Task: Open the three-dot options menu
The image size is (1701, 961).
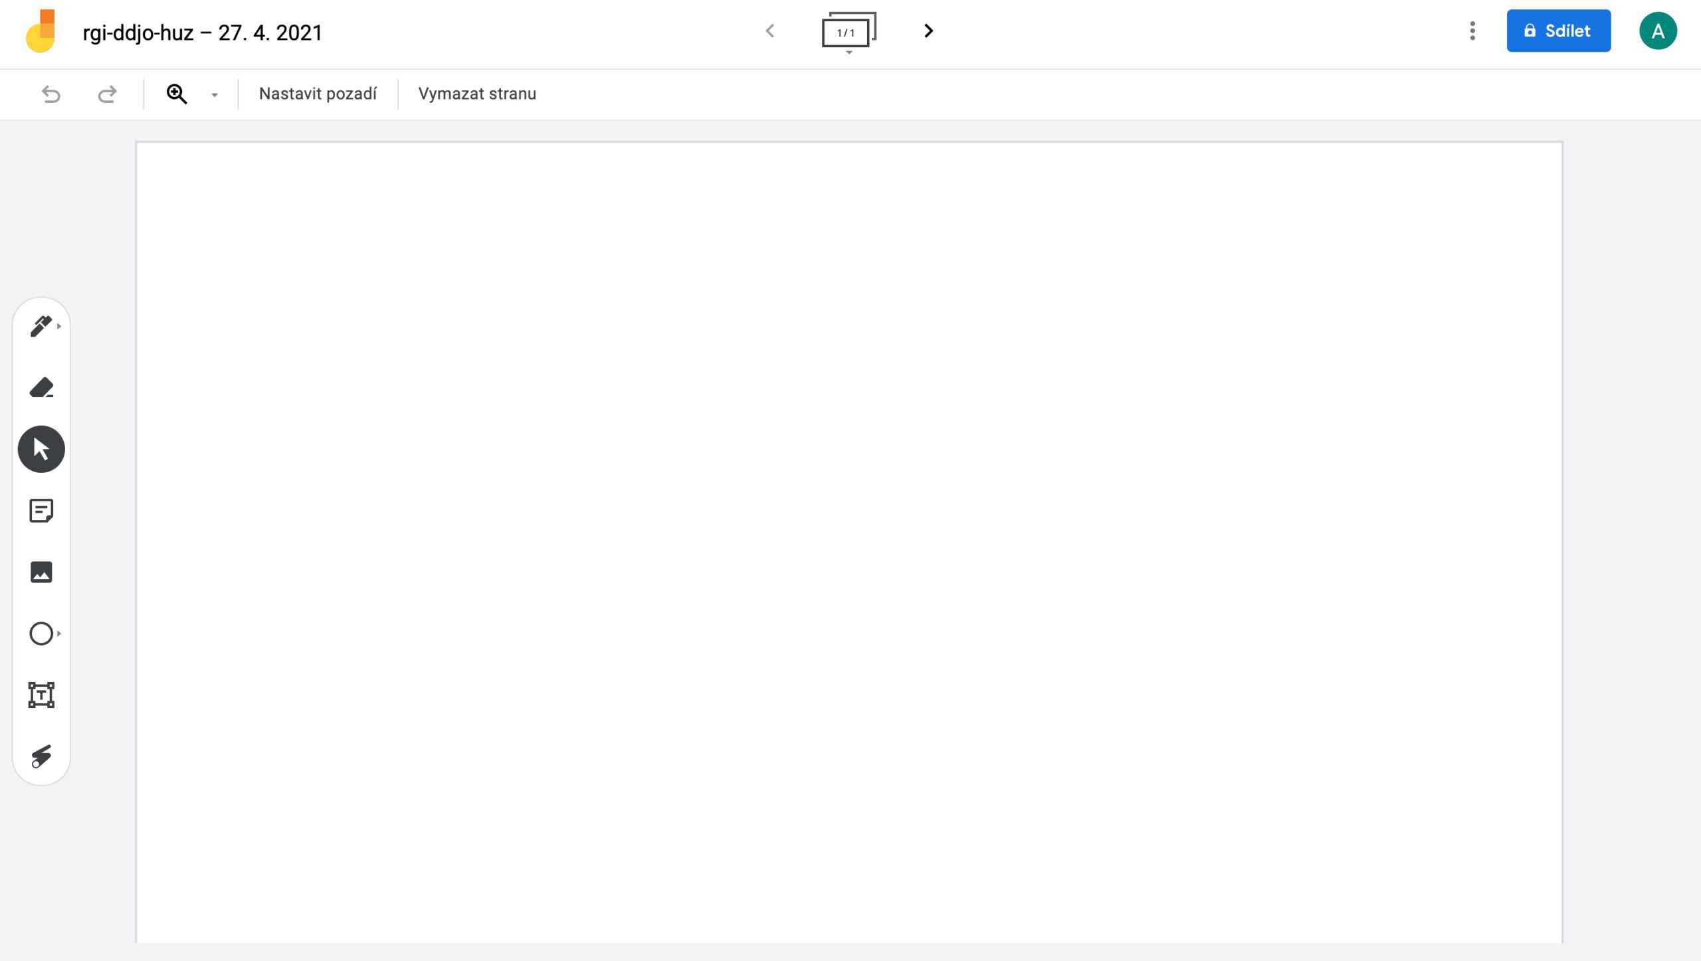Action: coord(1471,31)
